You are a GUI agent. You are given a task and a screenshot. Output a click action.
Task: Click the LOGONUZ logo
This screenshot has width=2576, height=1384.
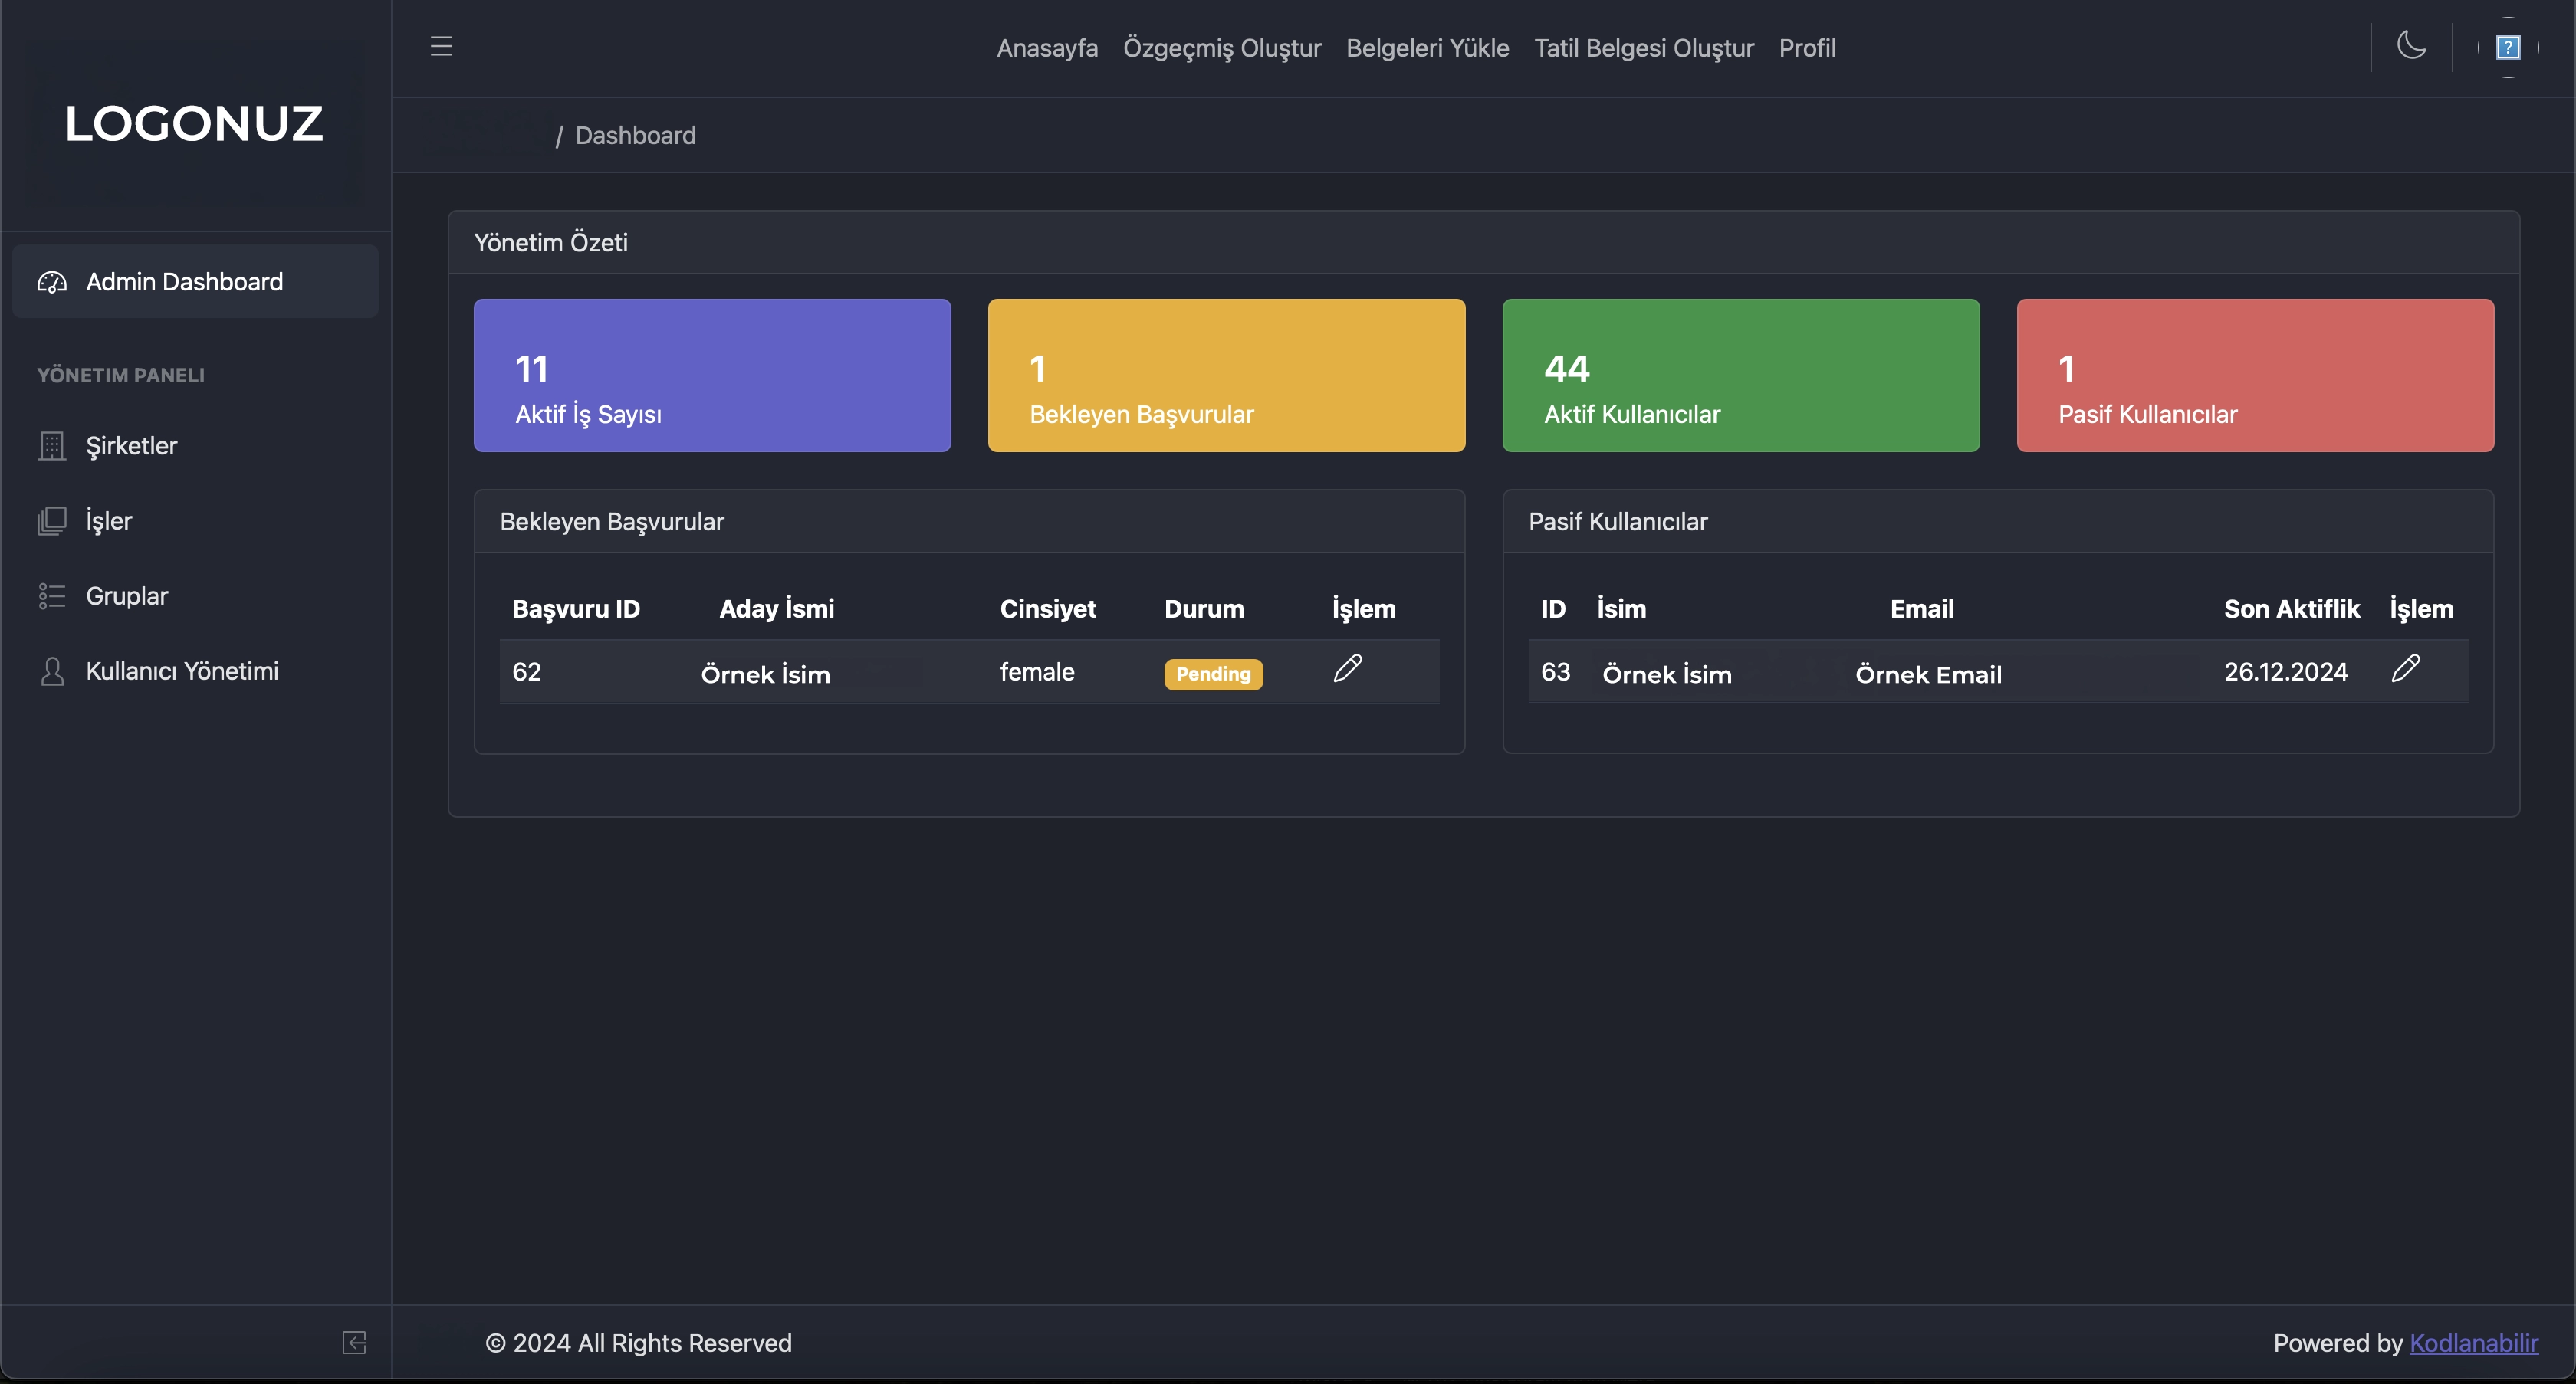tap(194, 124)
